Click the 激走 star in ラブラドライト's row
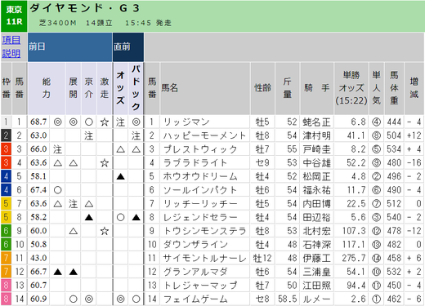The height and width of the screenshot is (306, 425). [x=105, y=163]
